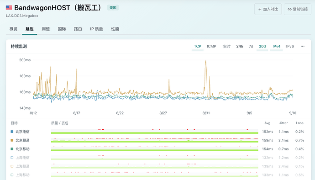This screenshot has height=180, width=315.
Task: Switch to ICMP monitoring mode
Action: (x=211, y=46)
